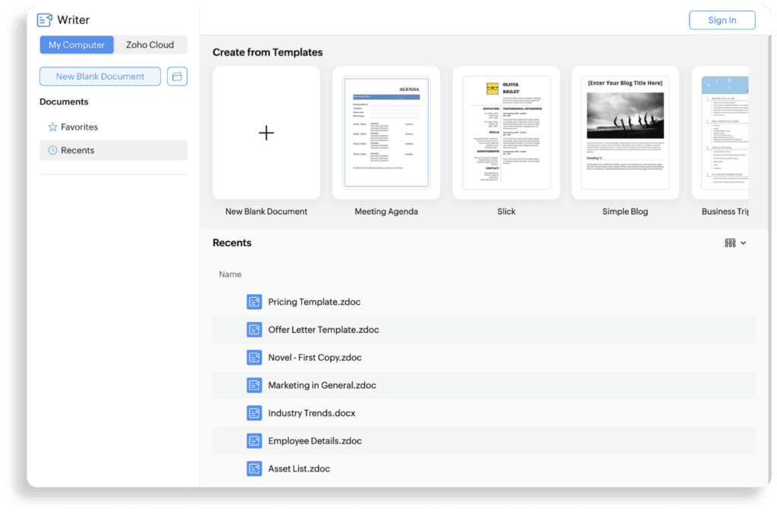Click the plus icon for blank document
The image size is (777, 514).
coord(266,133)
